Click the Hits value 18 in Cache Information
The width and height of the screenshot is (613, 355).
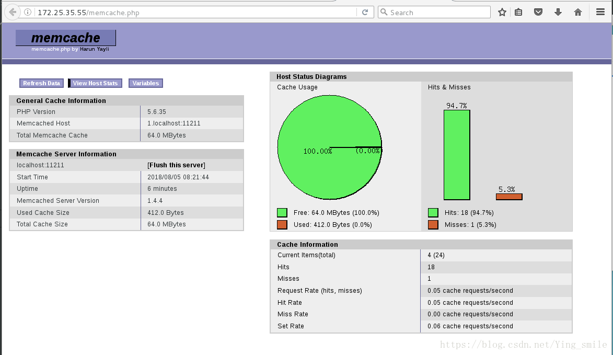[431, 267]
